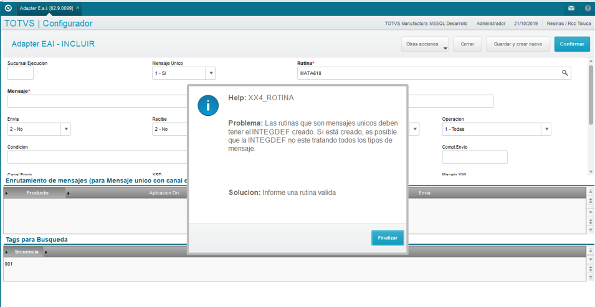The height and width of the screenshot is (307, 595).
Task: Click the TOTVS logo icon in title bar
Action: (x=8, y=8)
